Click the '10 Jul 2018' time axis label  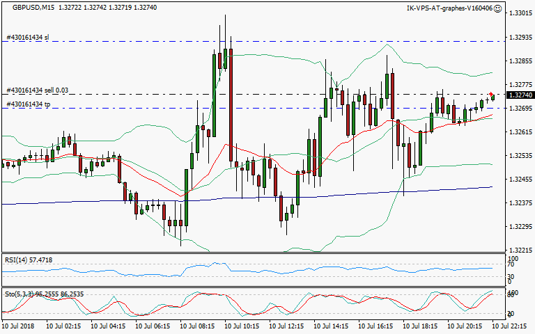point(18,326)
